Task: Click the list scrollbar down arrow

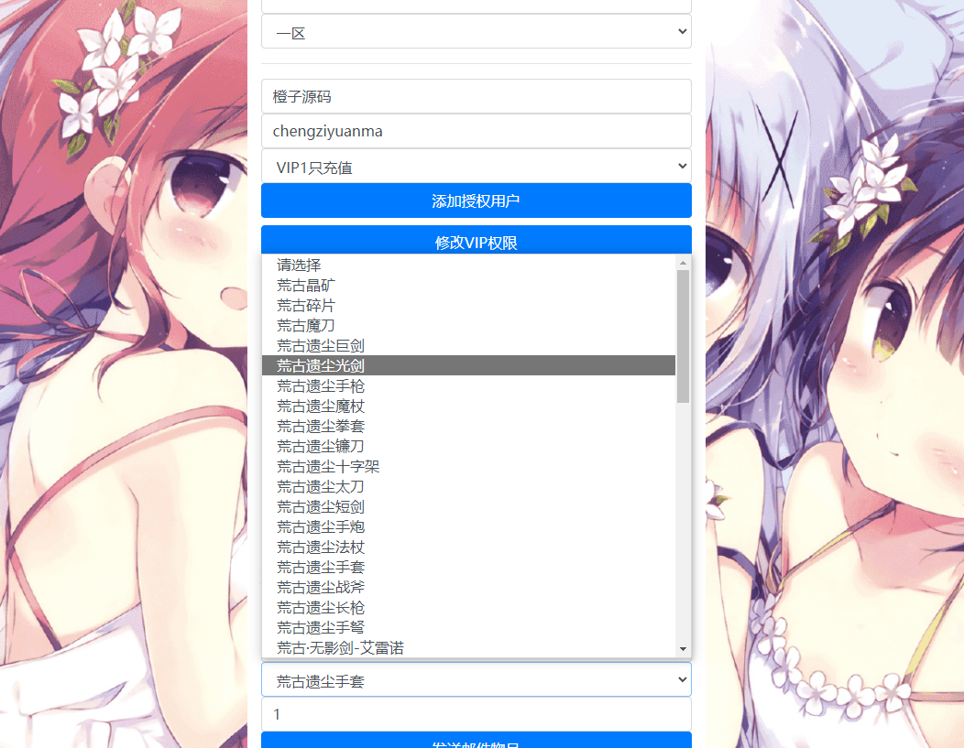Action: click(683, 648)
